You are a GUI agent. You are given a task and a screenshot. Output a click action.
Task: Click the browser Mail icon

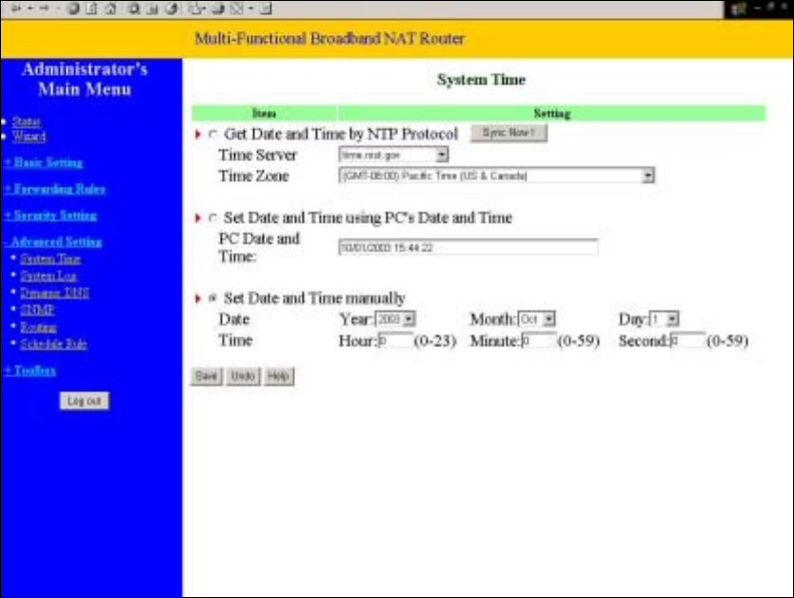pyautogui.click(x=196, y=9)
